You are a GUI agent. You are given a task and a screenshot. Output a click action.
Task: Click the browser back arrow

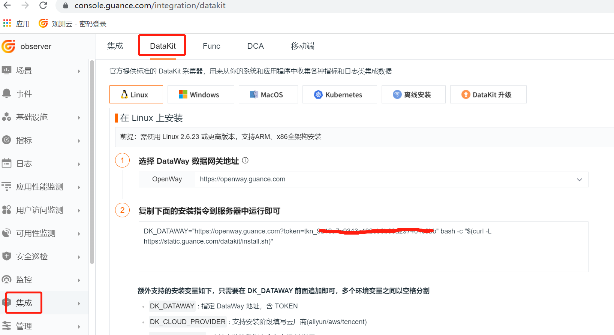click(7, 5)
